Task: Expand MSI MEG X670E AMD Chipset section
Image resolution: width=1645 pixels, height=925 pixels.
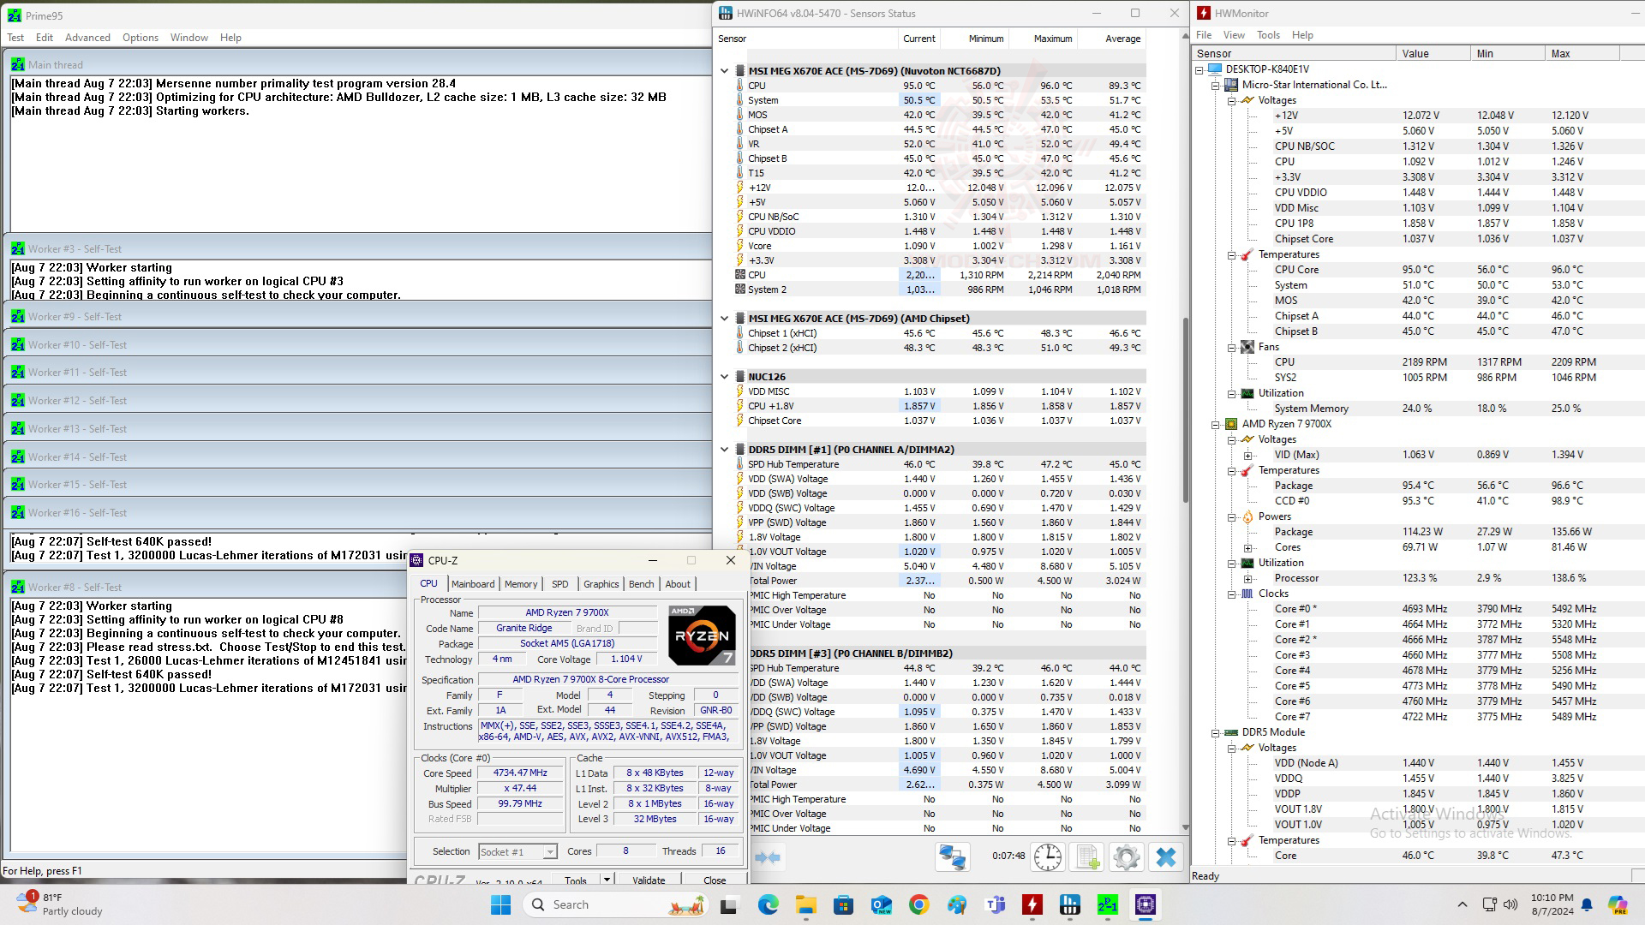Action: point(724,318)
